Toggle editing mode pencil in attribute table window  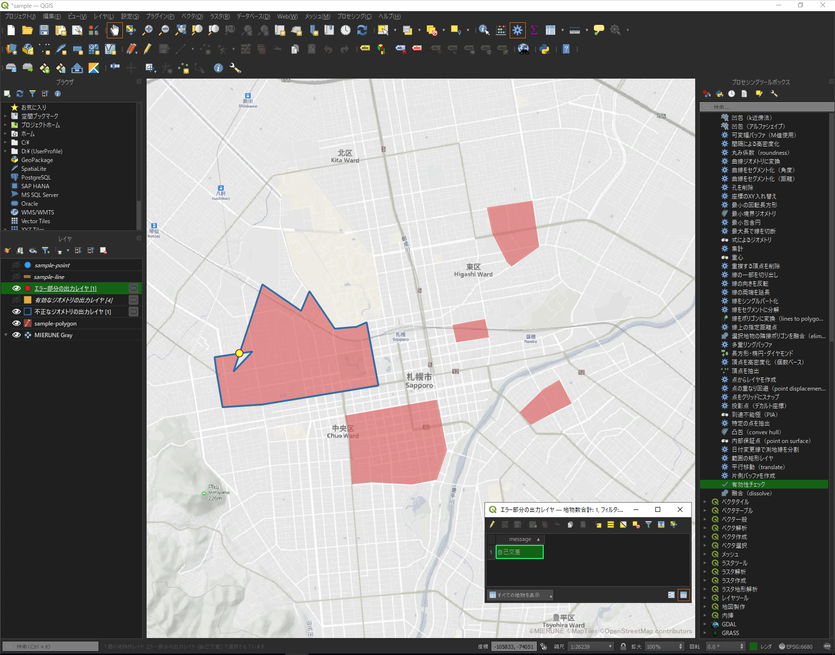tap(492, 524)
